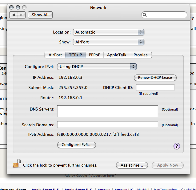
Task: Click the subnet mask 255.255.255.0
Action: pyautogui.click(x=73, y=87)
